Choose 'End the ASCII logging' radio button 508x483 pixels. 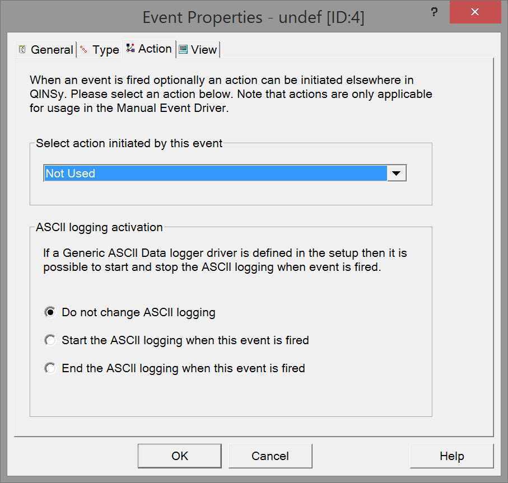[50, 368]
